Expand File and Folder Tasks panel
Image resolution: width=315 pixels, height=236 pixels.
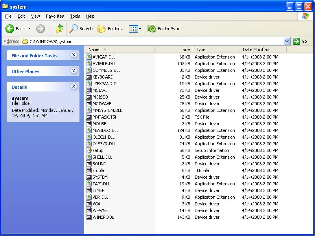74,55
